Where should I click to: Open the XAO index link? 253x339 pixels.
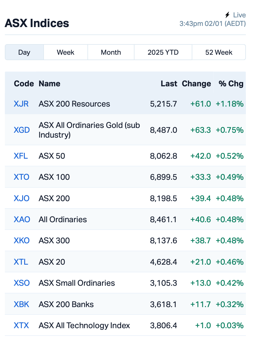(22, 219)
